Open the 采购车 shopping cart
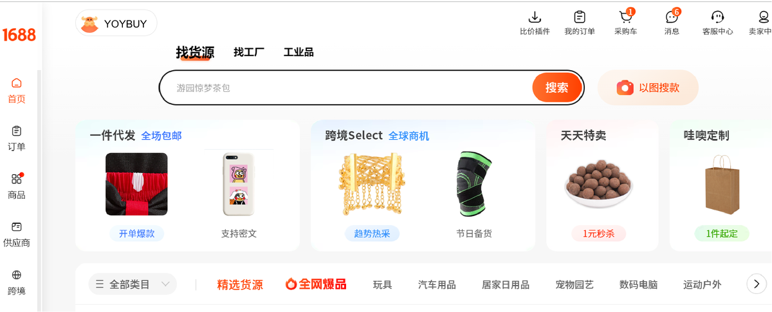 (625, 17)
